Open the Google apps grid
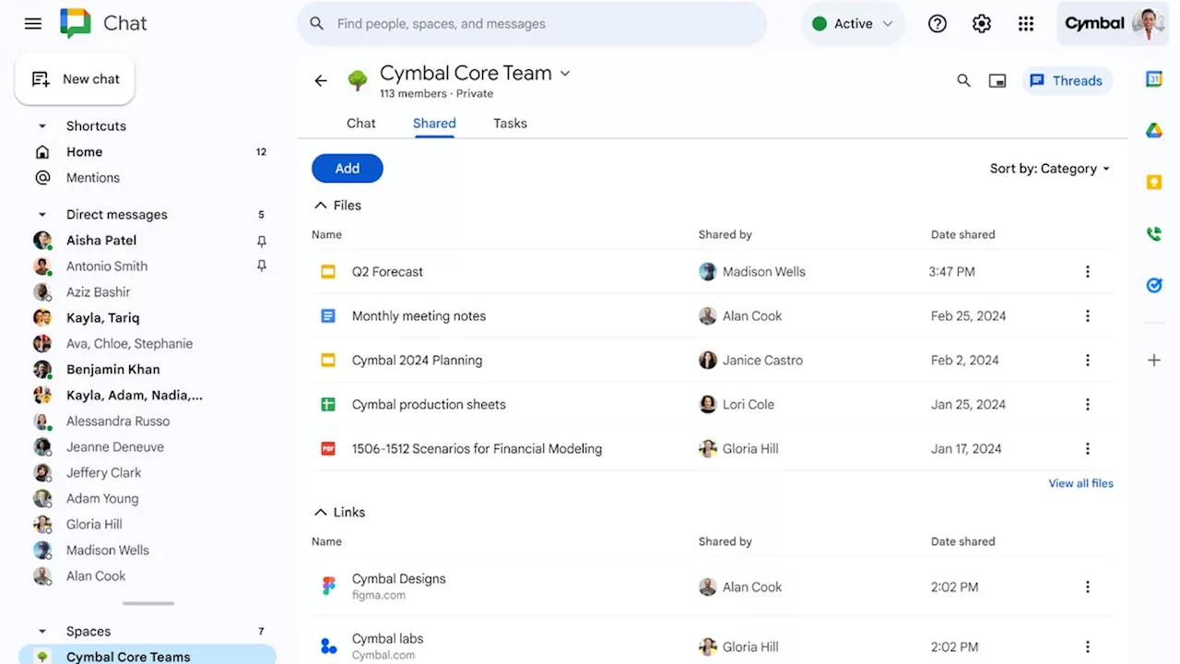 tap(1026, 24)
